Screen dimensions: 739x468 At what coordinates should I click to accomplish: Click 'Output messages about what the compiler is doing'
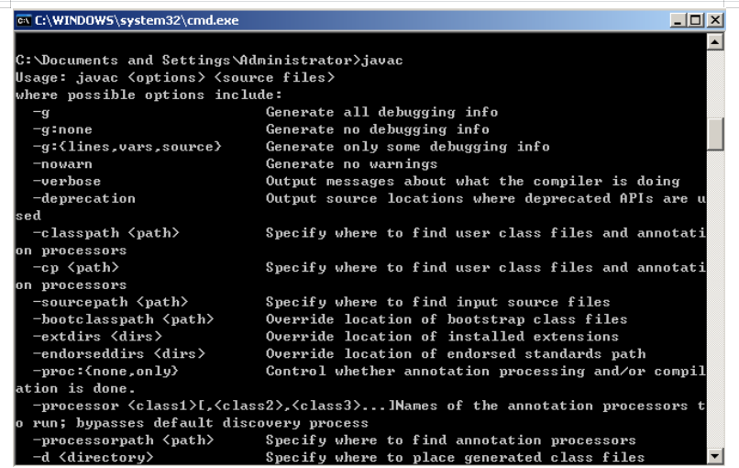473,181
